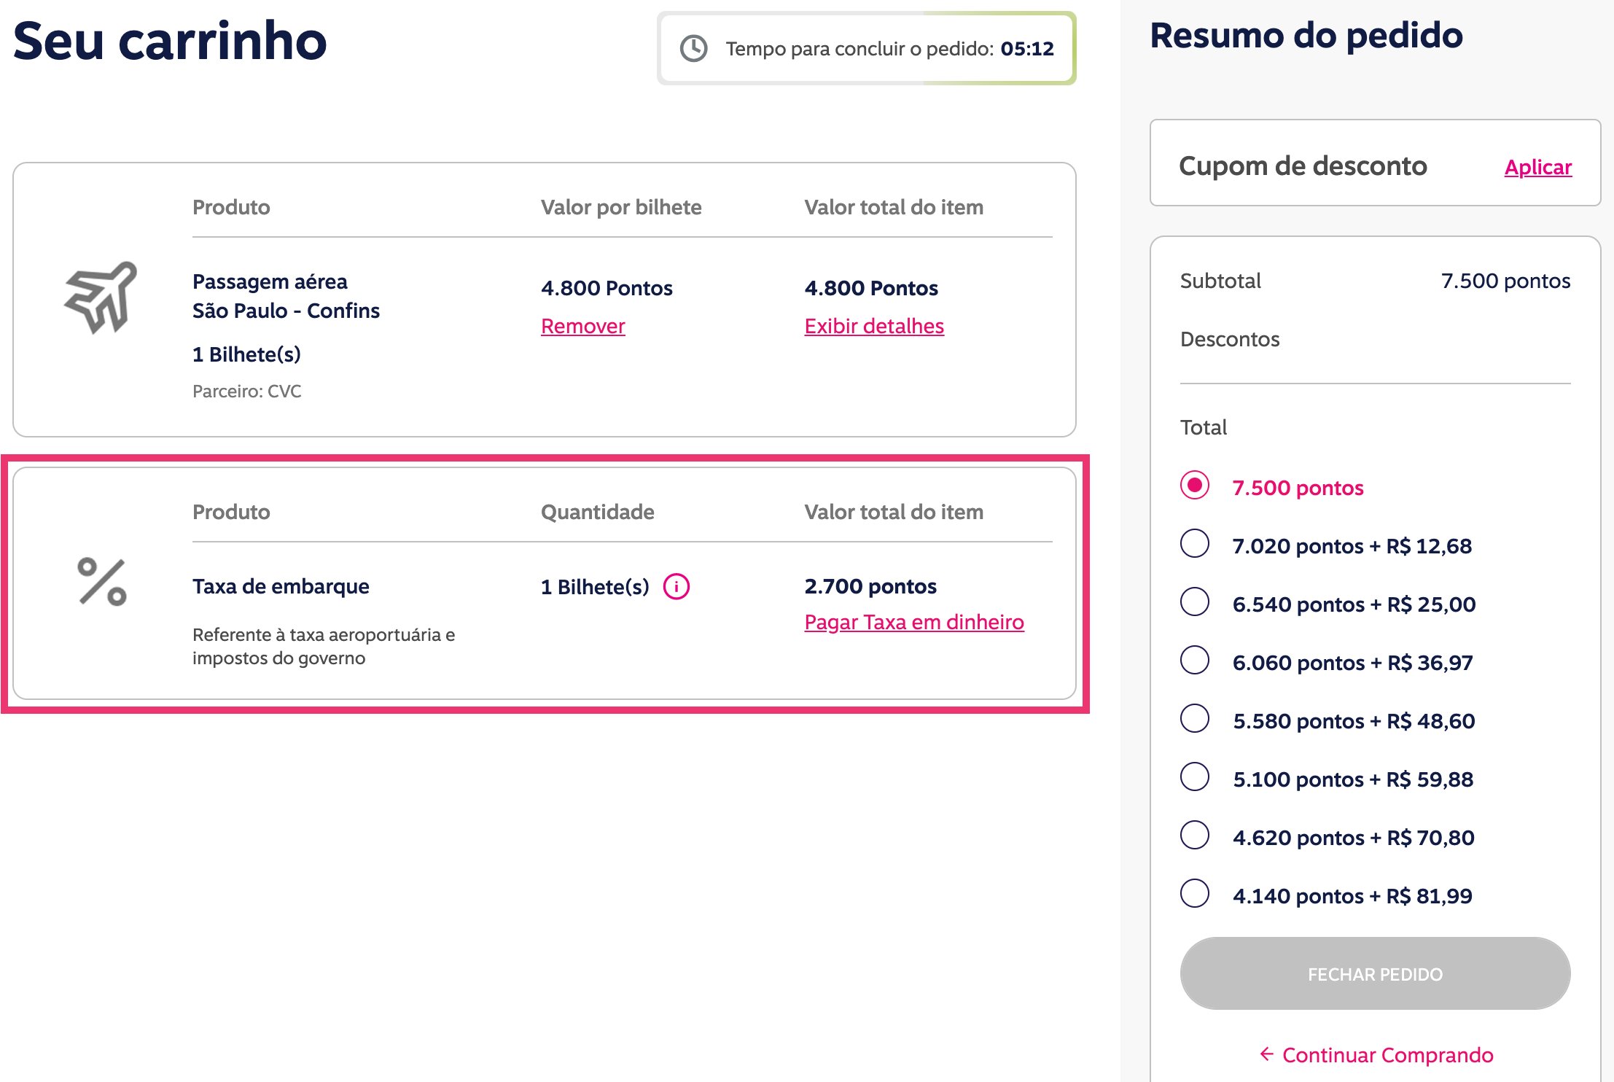Remove the flight ticket from cart
This screenshot has width=1614, height=1082.
(582, 326)
